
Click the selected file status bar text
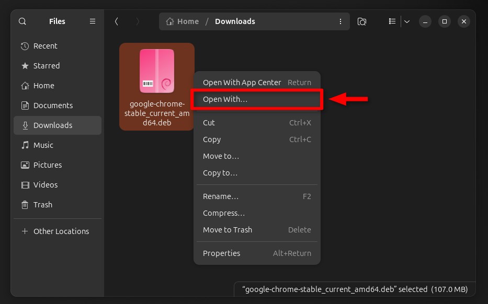(355, 289)
